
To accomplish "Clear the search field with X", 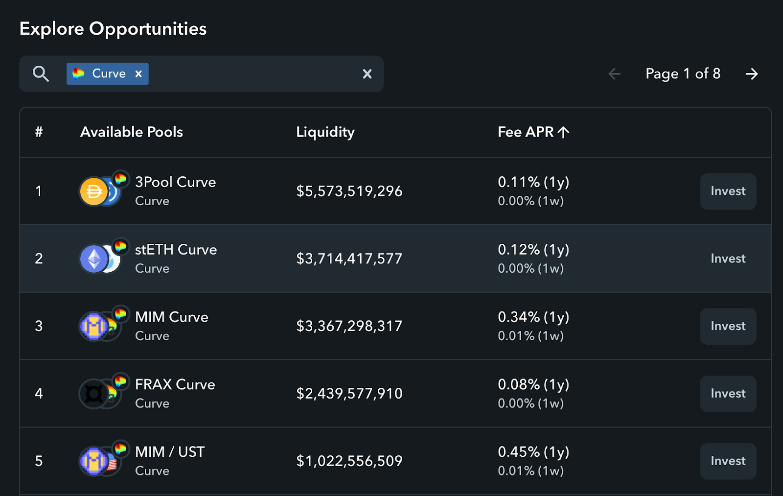I will (367, 74).
